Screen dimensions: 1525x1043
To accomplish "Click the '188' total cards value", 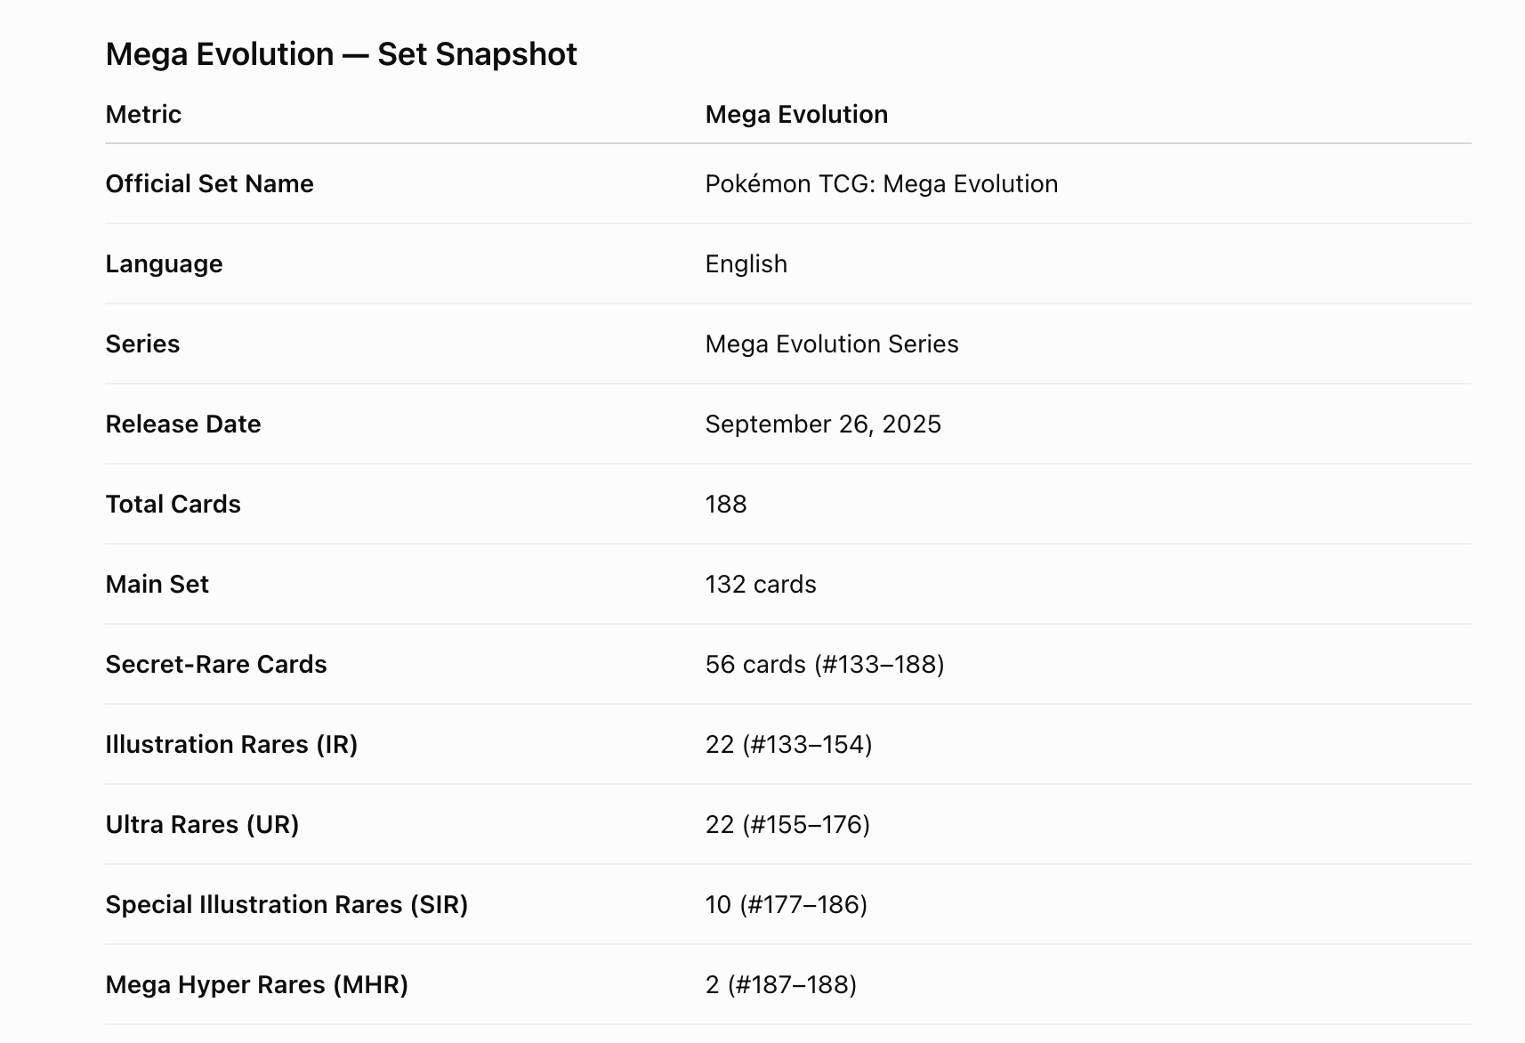I will (x=726, y=505).
